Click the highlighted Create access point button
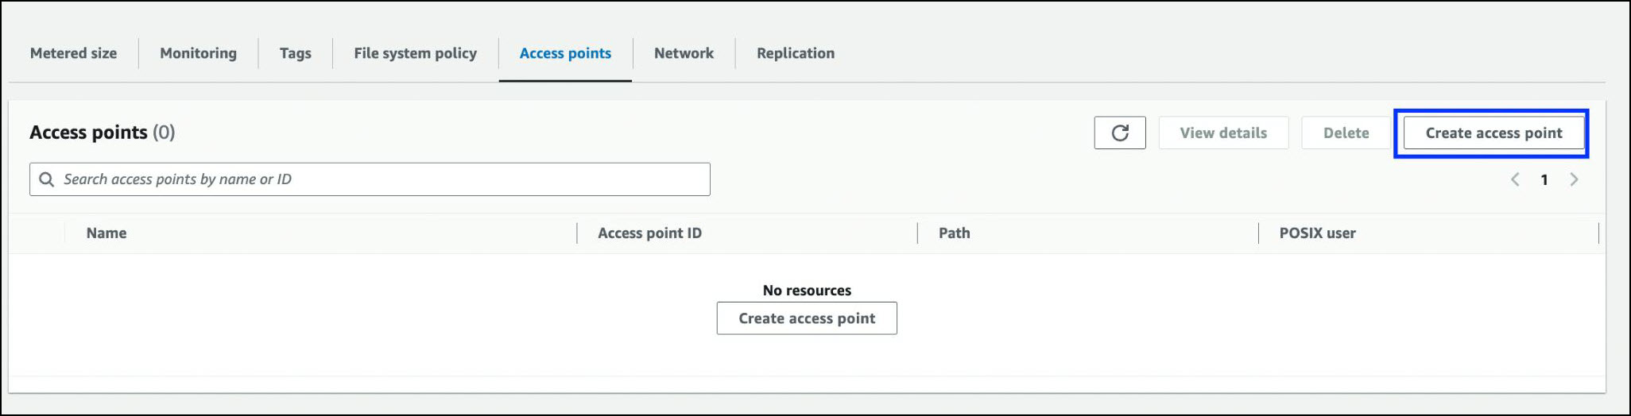This screenshot has width=1631, height=416. tap(1493, 133)
